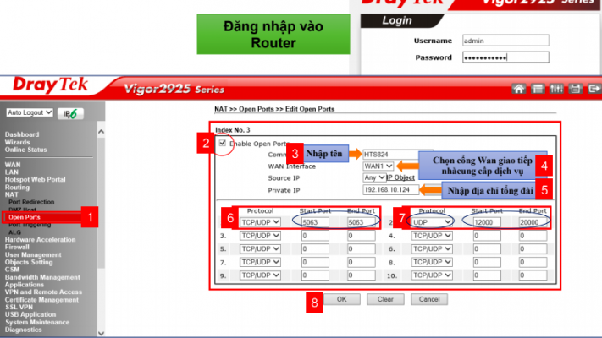This screenshot has height=338, width=602.
Task: Click the sliders settings icon in header
Action: [556, 89]
